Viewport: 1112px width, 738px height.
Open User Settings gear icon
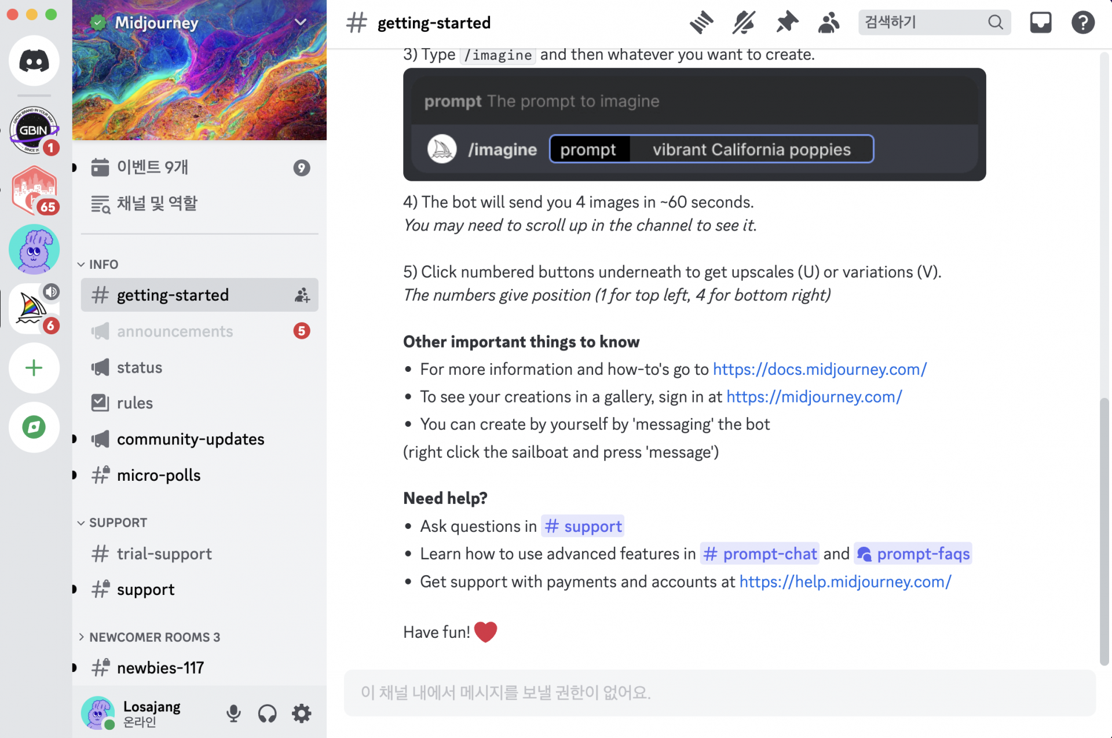click(302, 713)
